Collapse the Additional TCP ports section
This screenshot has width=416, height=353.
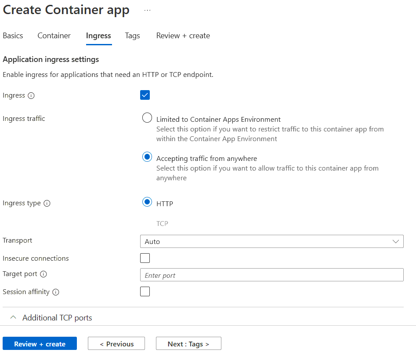(x=13, y=317)
